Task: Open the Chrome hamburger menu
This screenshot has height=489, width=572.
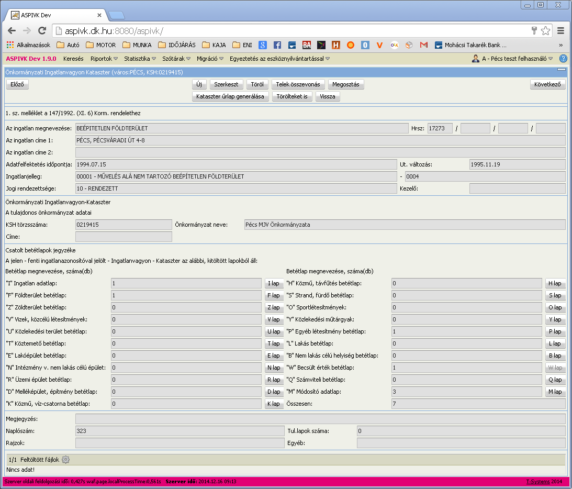Action: (x=560, y=31)
